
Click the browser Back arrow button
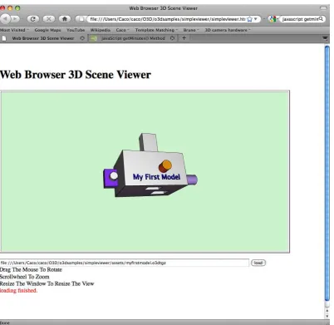tap(5, 19)
